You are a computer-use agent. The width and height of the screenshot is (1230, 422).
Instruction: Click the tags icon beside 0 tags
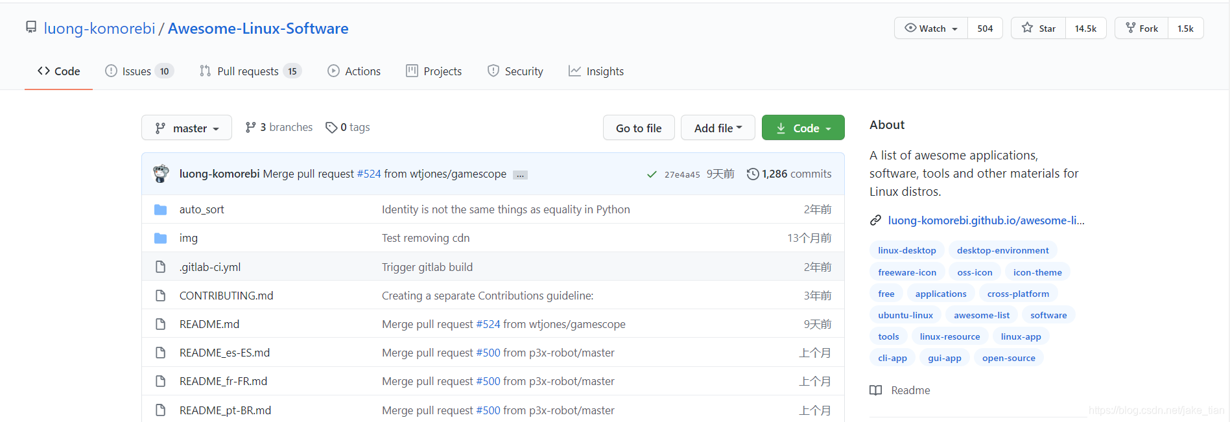point(331,128)
